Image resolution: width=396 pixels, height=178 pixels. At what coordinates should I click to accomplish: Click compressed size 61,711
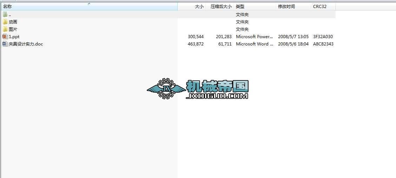pyautogui.click(x=225, y=44)
